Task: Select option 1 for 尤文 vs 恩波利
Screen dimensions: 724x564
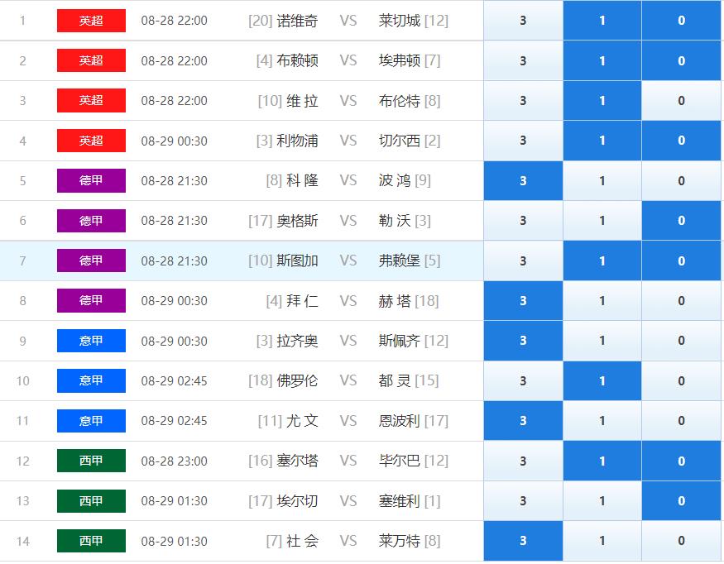Action: tap(602, 421)
